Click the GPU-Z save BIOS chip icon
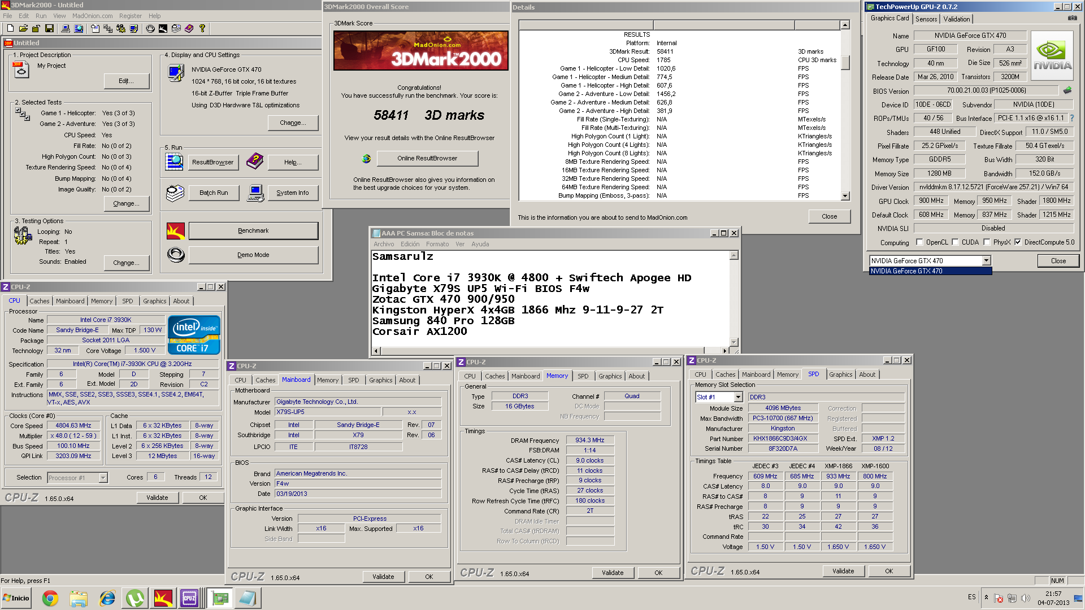 point(1067,90)
